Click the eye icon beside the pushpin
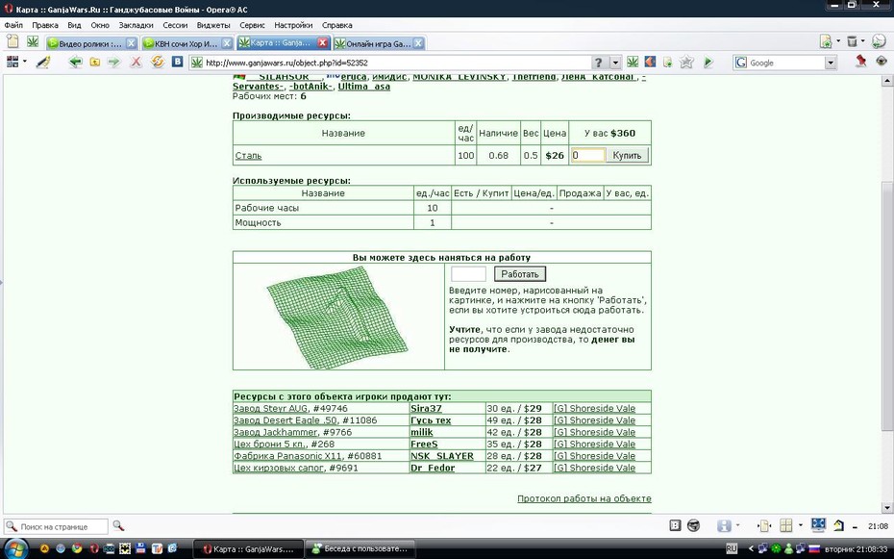Screen dimensions: 894x559 point(881,61)
